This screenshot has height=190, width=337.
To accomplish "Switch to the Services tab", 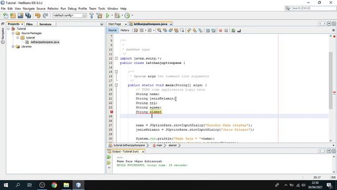I will click(x=45, y=24).
